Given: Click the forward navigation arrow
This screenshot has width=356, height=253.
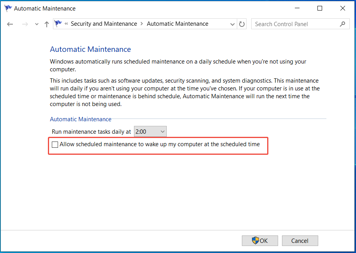Looking at the screenshot, I should pyautogui.click(x=25, y=24).
